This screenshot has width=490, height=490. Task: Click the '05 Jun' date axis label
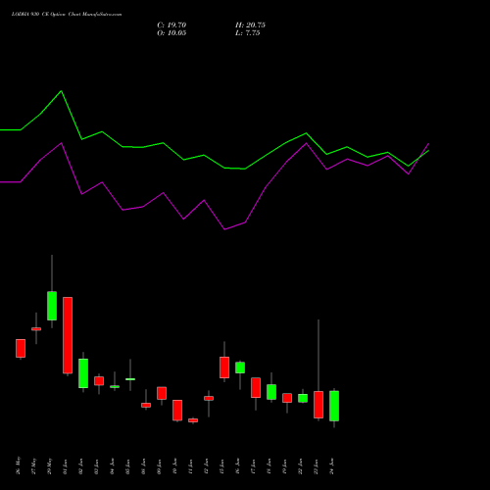click(x=127, y=466)
